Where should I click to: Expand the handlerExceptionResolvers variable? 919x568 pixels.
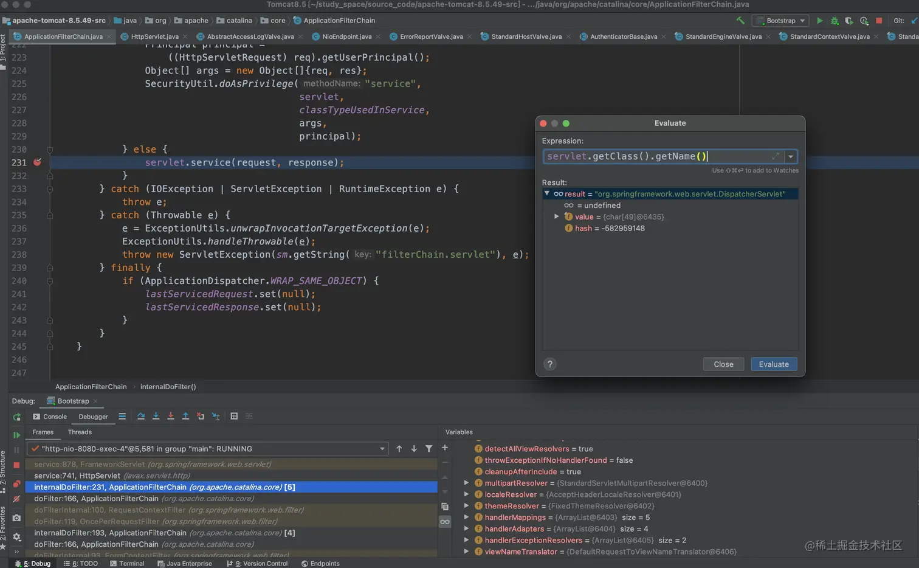click(467, 541)
